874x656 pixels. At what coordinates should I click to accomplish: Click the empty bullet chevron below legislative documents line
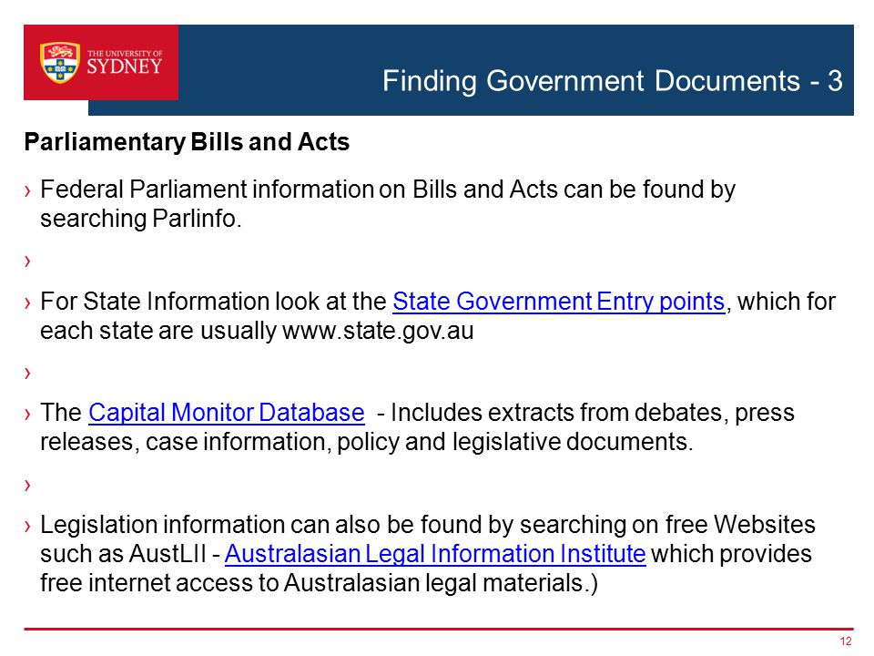pyautogui.click(x=27, y=485)
